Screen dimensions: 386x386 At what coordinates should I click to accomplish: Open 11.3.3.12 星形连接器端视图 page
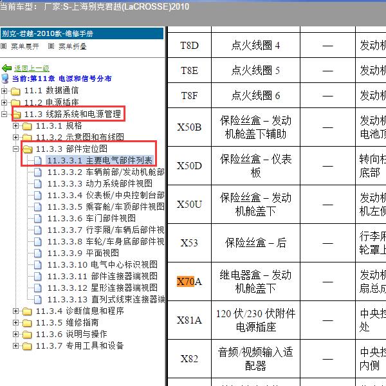pos(102,288)
